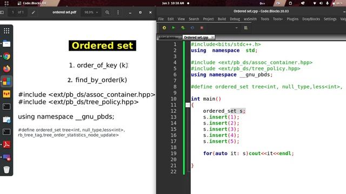The width and height of the screenshot is (346, 194).
Task: Open the DoxyBlocks menu
Action: tap(311, 19)
